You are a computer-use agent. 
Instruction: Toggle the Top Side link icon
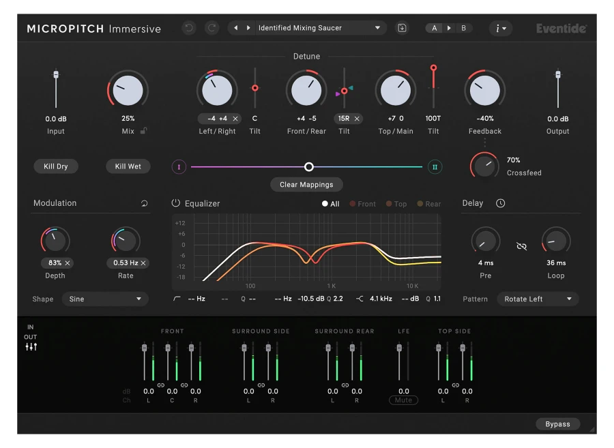[456, 385]
